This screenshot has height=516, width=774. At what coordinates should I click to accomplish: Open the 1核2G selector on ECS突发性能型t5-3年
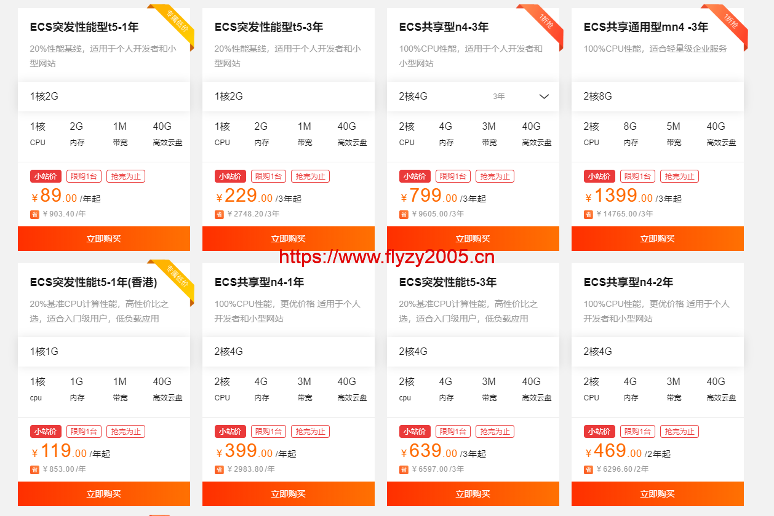coord(289,97)
